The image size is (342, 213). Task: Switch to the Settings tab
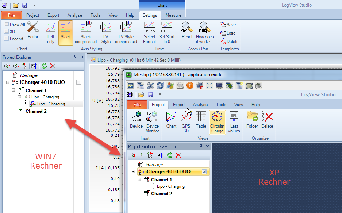click(x=150, y=15)
